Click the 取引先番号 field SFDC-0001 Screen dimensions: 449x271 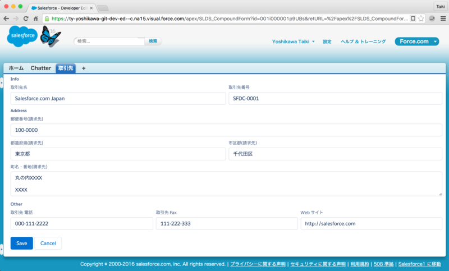pyautogui.click(x=335, y=98)
